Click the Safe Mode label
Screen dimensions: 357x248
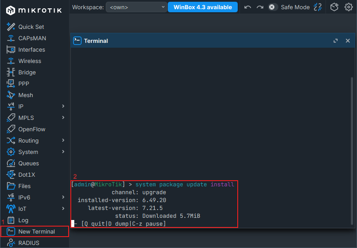(x=295, y=7)
